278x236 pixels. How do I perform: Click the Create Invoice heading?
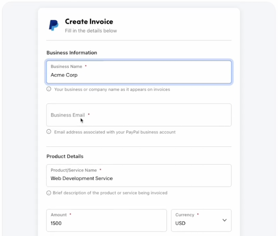pyautogui.click(x=89, y=22)
